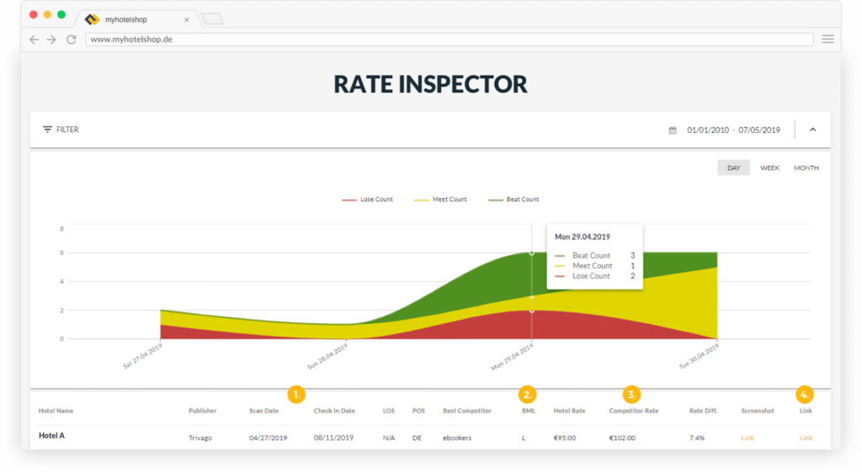This screenshot has height=473, width=862.
Task: Switch chart view to MONTH
Action: pos(806,167)
